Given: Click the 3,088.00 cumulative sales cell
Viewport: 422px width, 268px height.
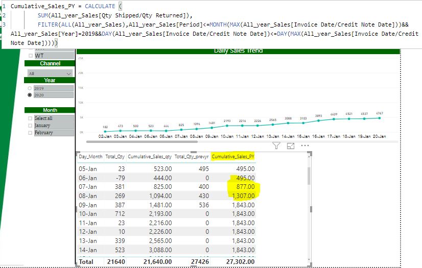Looking at the screenshot, I should click(160, 250).
